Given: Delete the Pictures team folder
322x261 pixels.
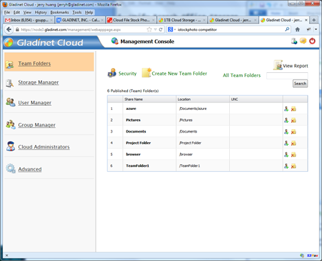Looking at the screenshot, I should [293, 120].
